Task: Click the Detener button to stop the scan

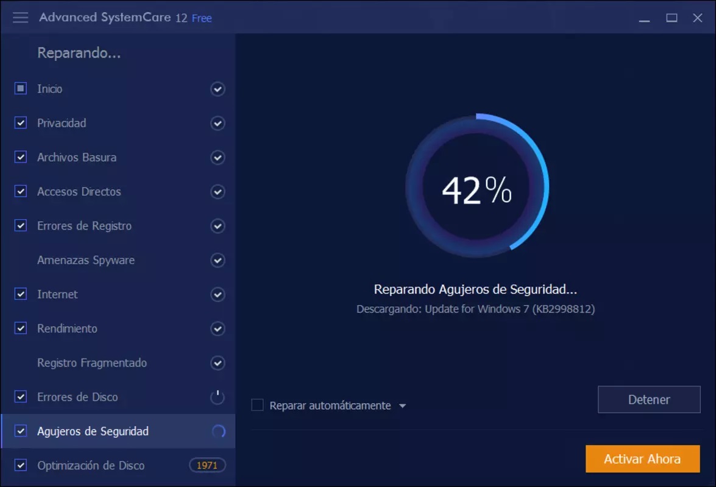Action: click(648, 399)
